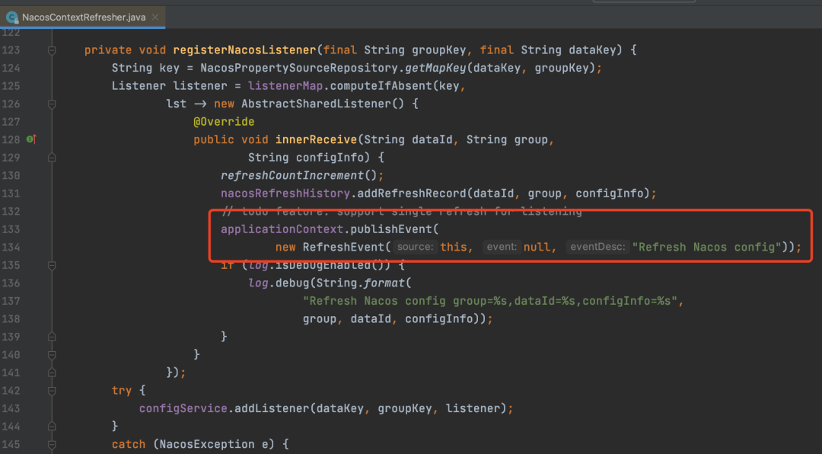Click the source: parameter hint
The height and width of the screenshot is (454, 822).
416,248
